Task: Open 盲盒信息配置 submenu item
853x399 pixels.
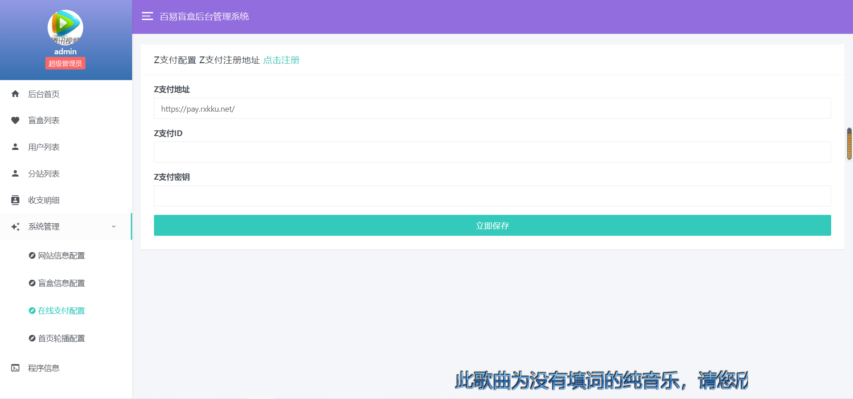Action: pyautogui.click(x=61, y=283)
